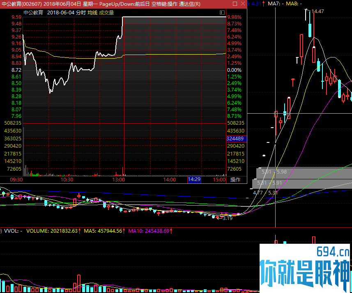
Task: Select the highlighted 14:29 time marker
Action: [194, 179]
